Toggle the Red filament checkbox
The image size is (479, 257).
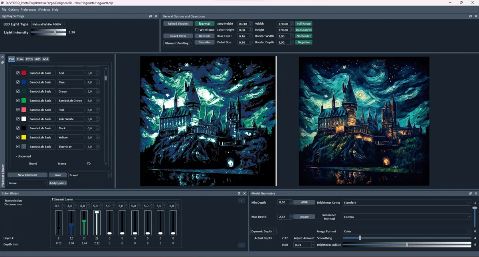click(x=18, y=73)
